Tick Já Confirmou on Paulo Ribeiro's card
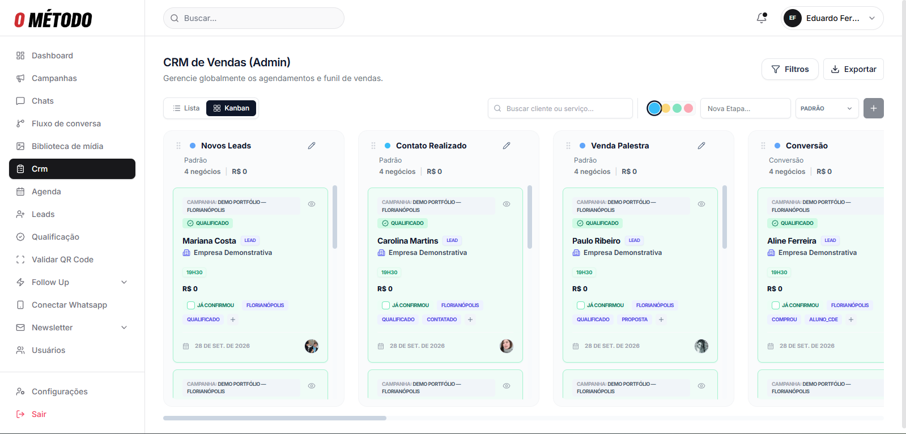Image resolution: width=906 pixels, height=434 pixels. pos(581,305)
